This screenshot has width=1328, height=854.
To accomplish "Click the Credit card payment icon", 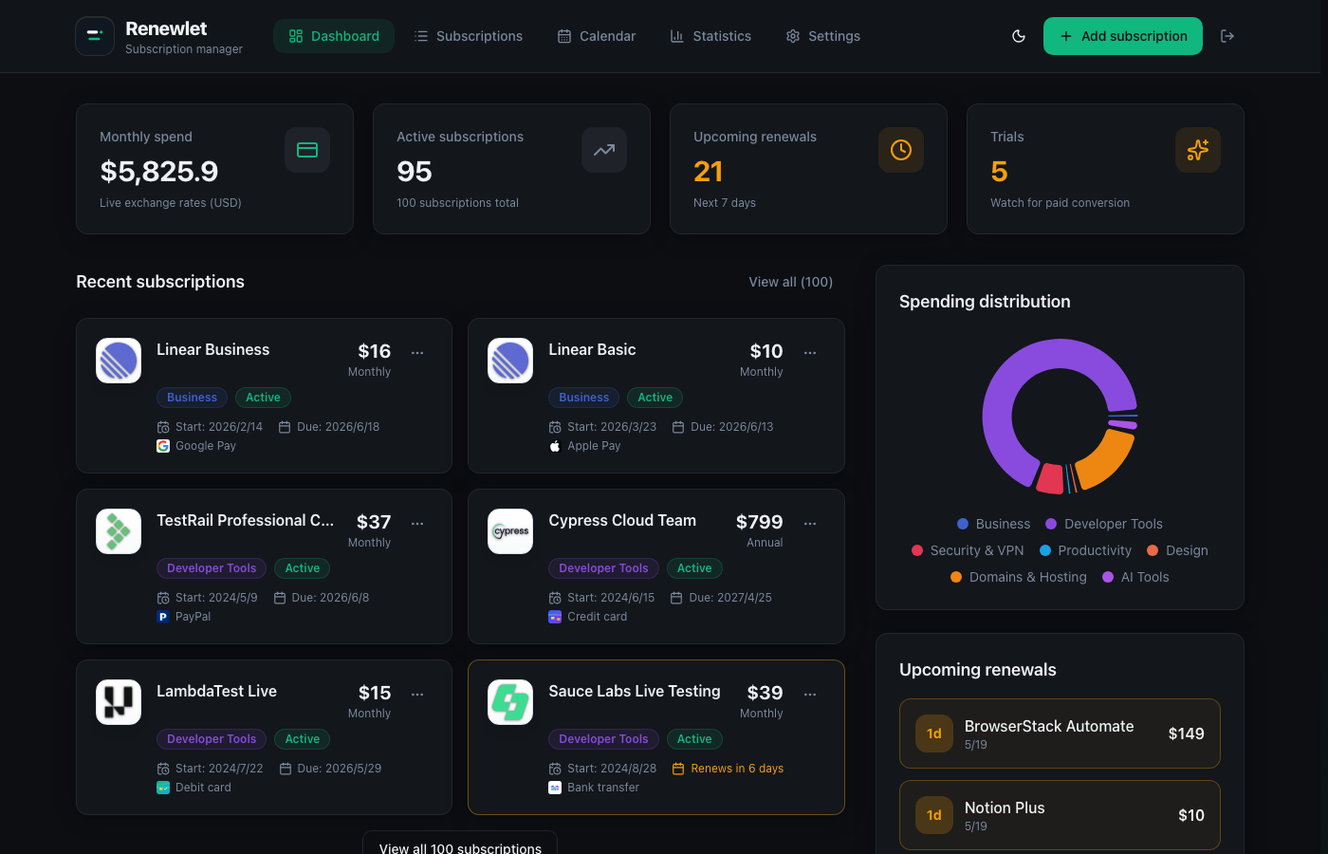I will (x=555, y=617).
